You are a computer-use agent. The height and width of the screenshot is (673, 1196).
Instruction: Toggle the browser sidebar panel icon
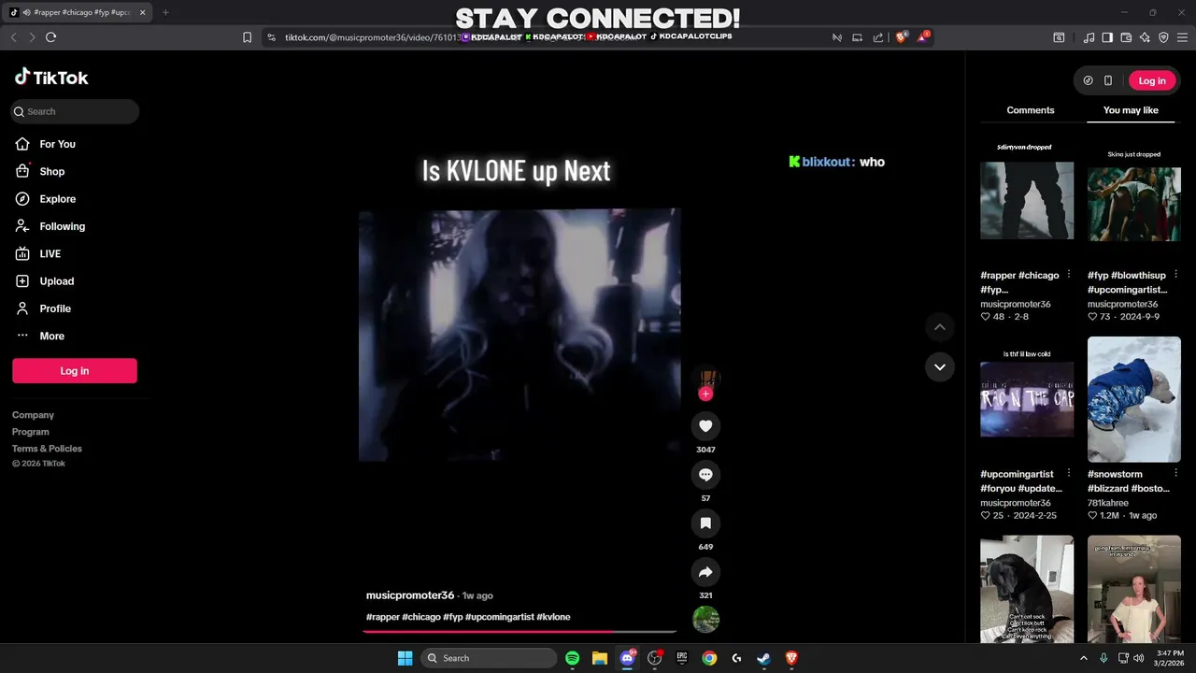pyautogui.click(x=1107, y=37)
